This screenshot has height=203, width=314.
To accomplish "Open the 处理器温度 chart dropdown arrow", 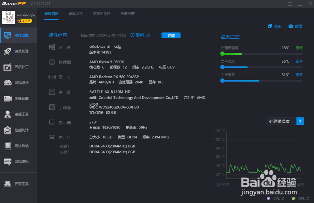I will point(300,121).
